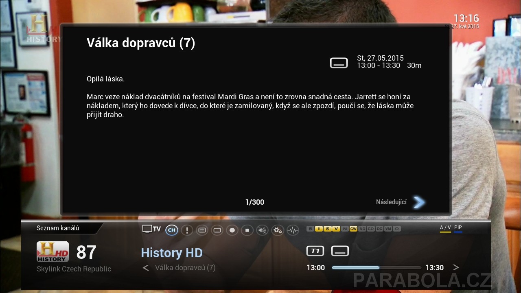Click the left arrow before Válka dopravců
Screen dimensions: 521x293
click(x=146, y=268)
